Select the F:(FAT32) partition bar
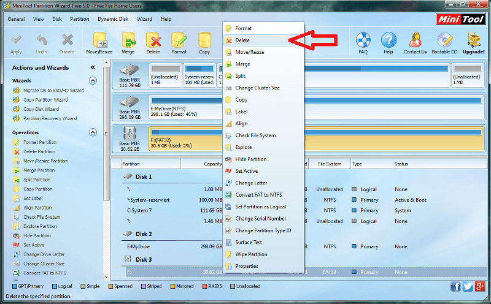This screenshot has width=491, height=304. tap(317, 139)
